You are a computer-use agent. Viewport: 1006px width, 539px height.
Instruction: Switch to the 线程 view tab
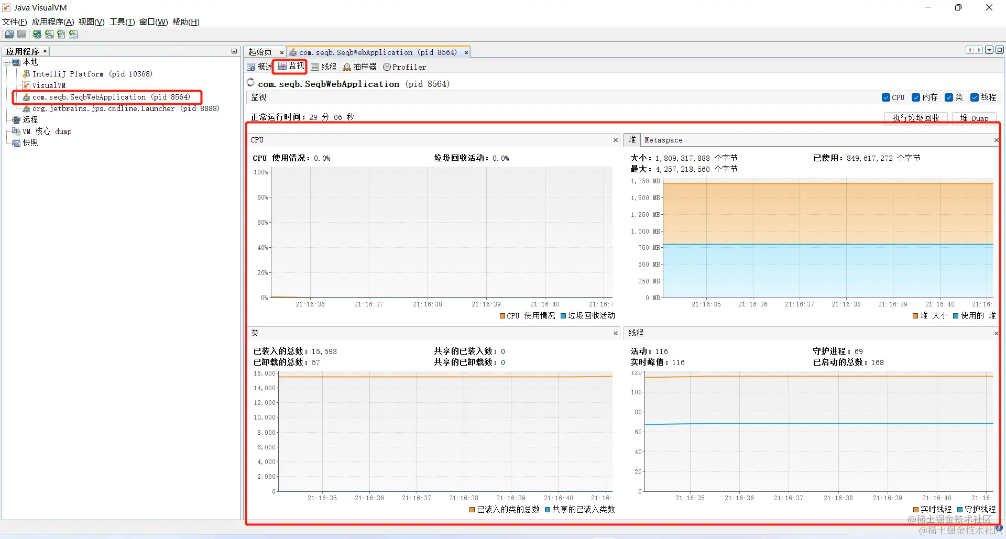pos(324,67)
